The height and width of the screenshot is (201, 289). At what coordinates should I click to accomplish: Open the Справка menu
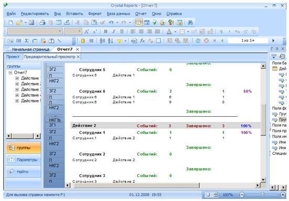[174, 14]
